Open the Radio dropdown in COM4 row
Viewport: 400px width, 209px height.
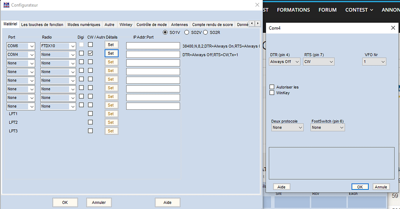58,55
